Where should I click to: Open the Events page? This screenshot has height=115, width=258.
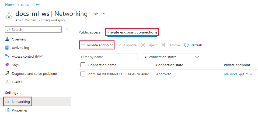pos(17,82)
